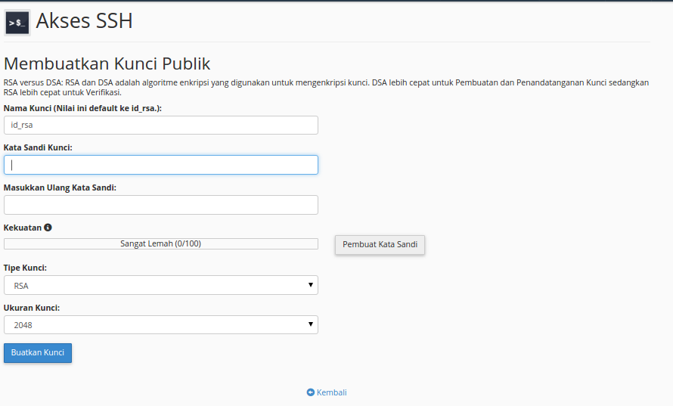Click into the Kata Sandi Kunci field

point(160,165)
